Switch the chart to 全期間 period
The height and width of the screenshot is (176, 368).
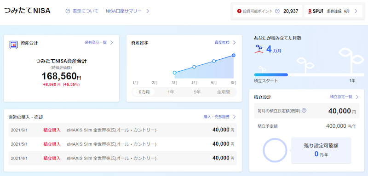tap(224, 92)
